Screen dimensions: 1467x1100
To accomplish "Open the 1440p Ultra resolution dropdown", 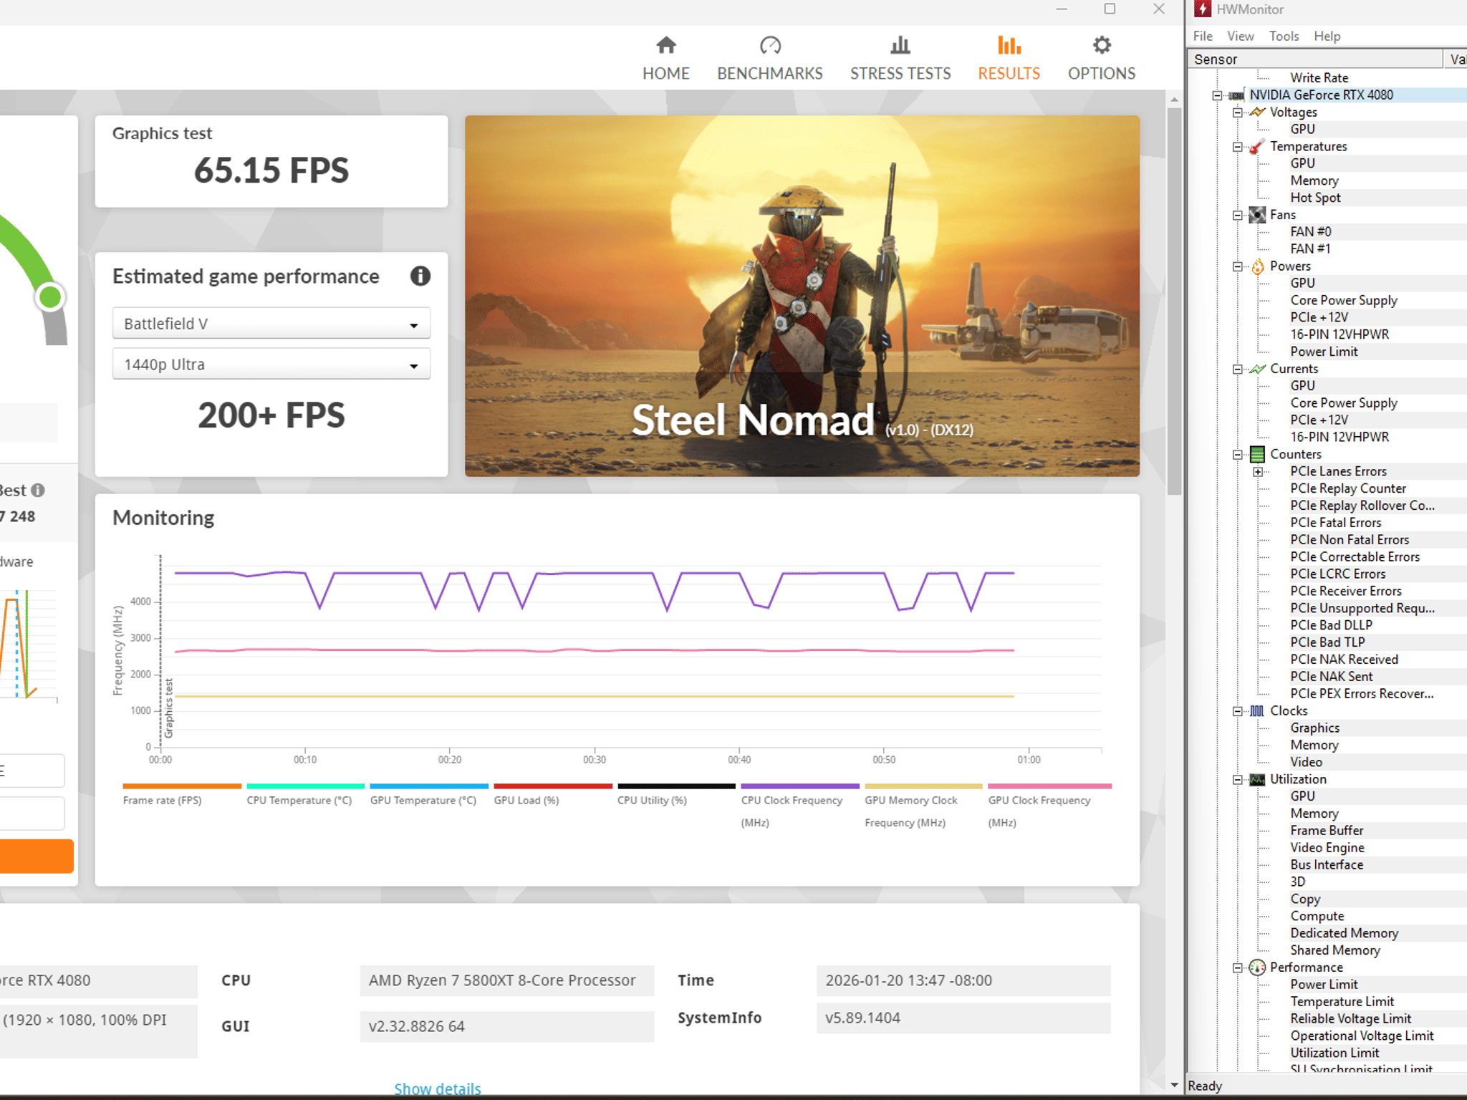I will coord(271,365).
